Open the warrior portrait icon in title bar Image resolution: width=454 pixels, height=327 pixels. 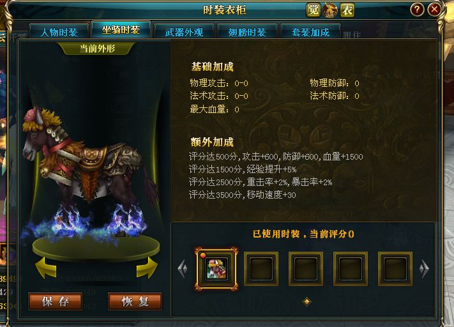pyautogui.click(x=330, y=10)
